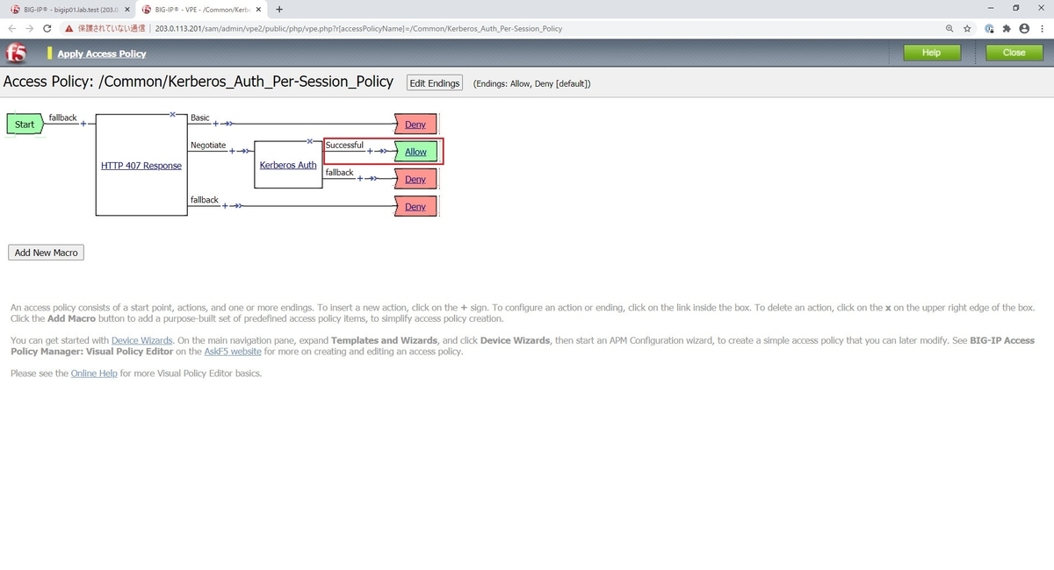
Task: Click the blue lock extension icon
Action: pos(989,28)
